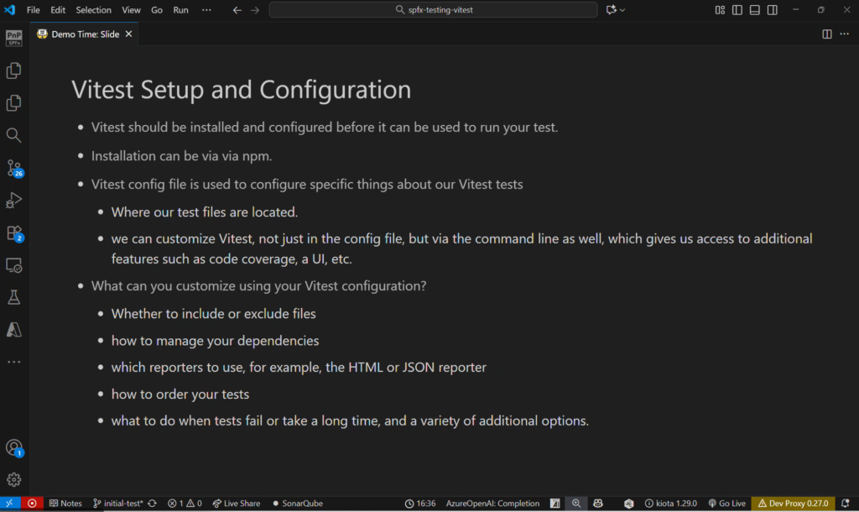Toggle the Secondary Side Bar visibility
Viewport: 859px width, 512px height.
click(773, 10)
